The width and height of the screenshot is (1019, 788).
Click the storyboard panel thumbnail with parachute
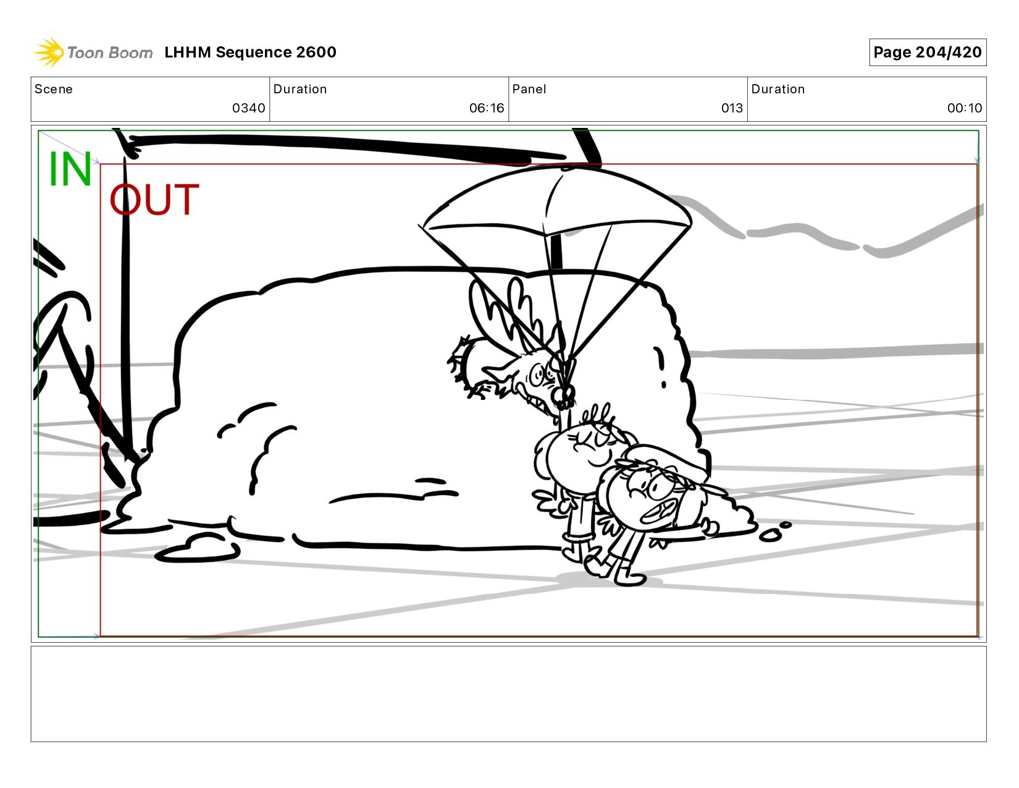point(508,384)
